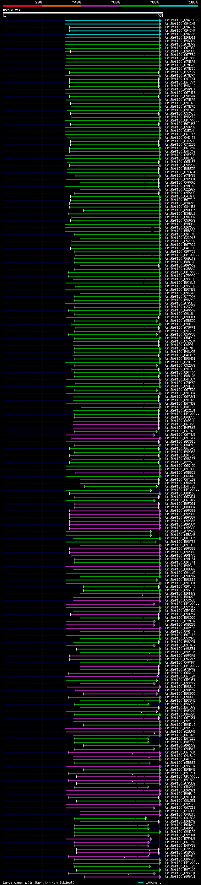
Task: Select label UniRef100_C4JAH0
Action: coord(180,197)
